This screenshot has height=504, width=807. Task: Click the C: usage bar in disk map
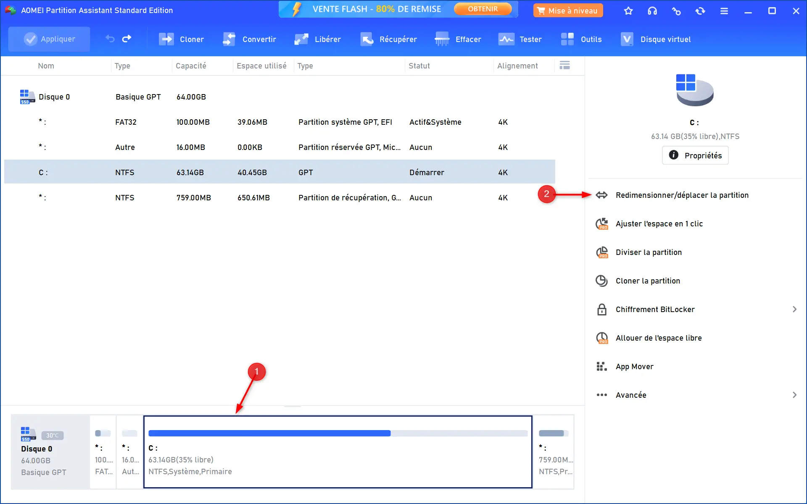tap(338, 433)
